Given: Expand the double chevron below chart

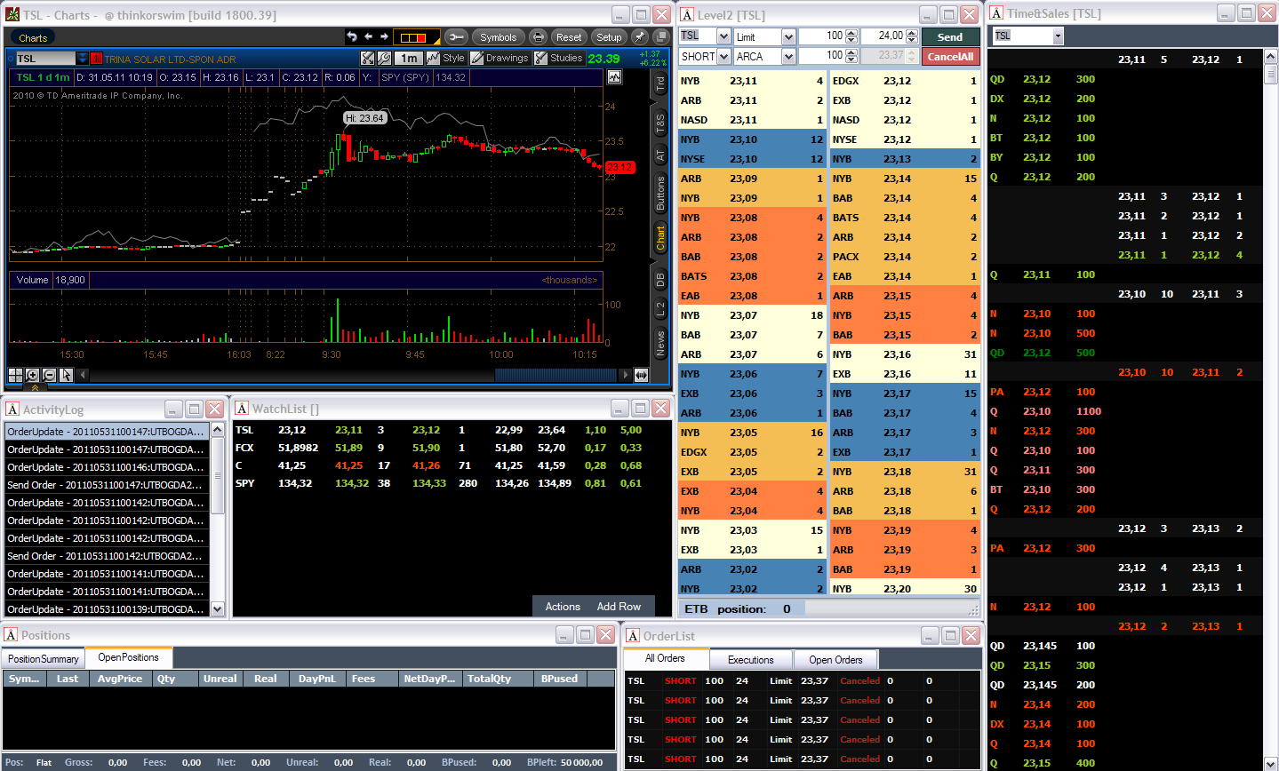Looking at the screenshot, I should (35, 387).
